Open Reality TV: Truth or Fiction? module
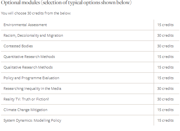The width and height of the screenshot is (180, 131). (26, 99)
